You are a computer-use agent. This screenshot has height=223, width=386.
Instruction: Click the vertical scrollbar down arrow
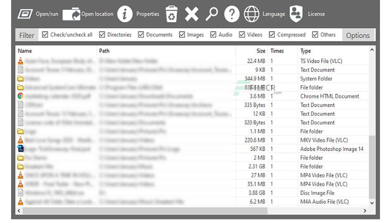coord(372,203)
